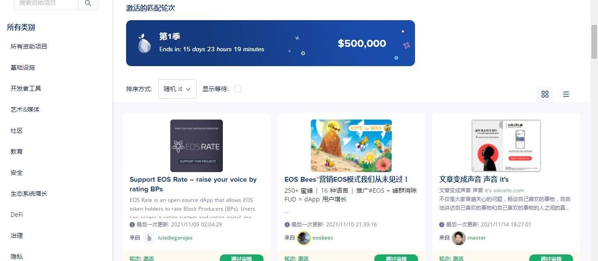The width and height of the screenshot is (598, 261).
Task: Click clock icon beside 2021/11/09 update
Action: [x=132, y=225]
